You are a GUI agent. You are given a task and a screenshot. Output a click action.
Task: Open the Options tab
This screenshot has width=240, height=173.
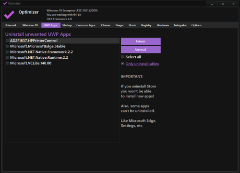pos(196,25)
